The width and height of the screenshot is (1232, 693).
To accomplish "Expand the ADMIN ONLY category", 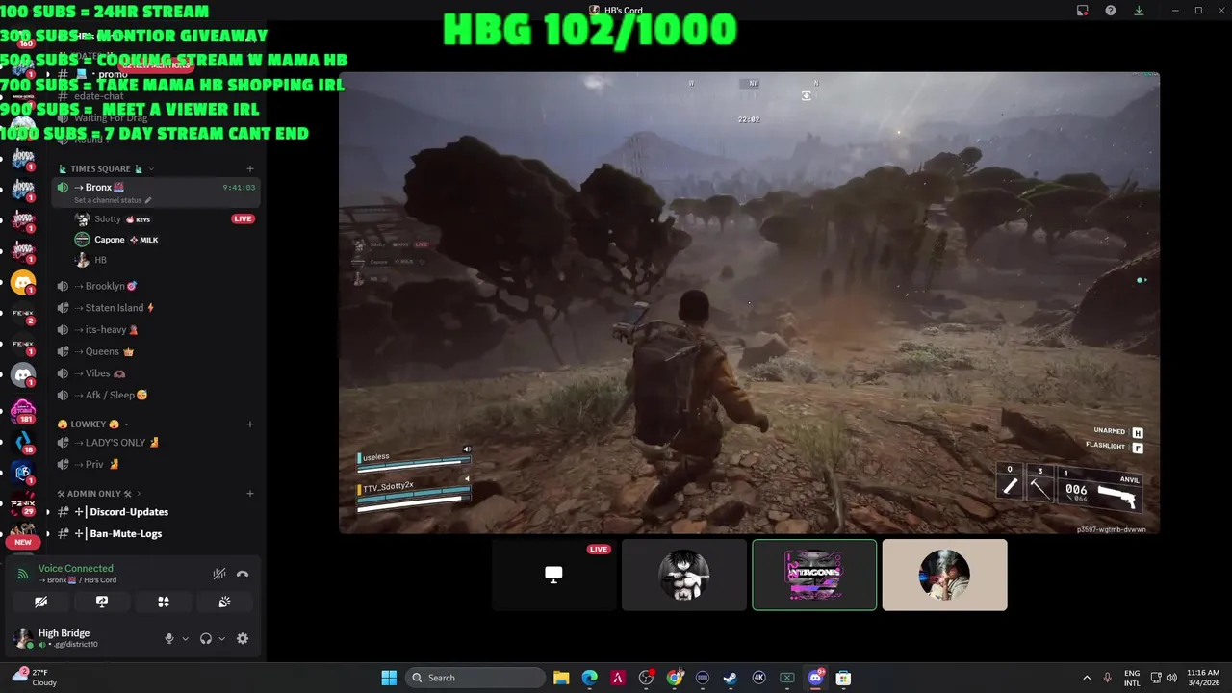I will (x=99, y=494).
